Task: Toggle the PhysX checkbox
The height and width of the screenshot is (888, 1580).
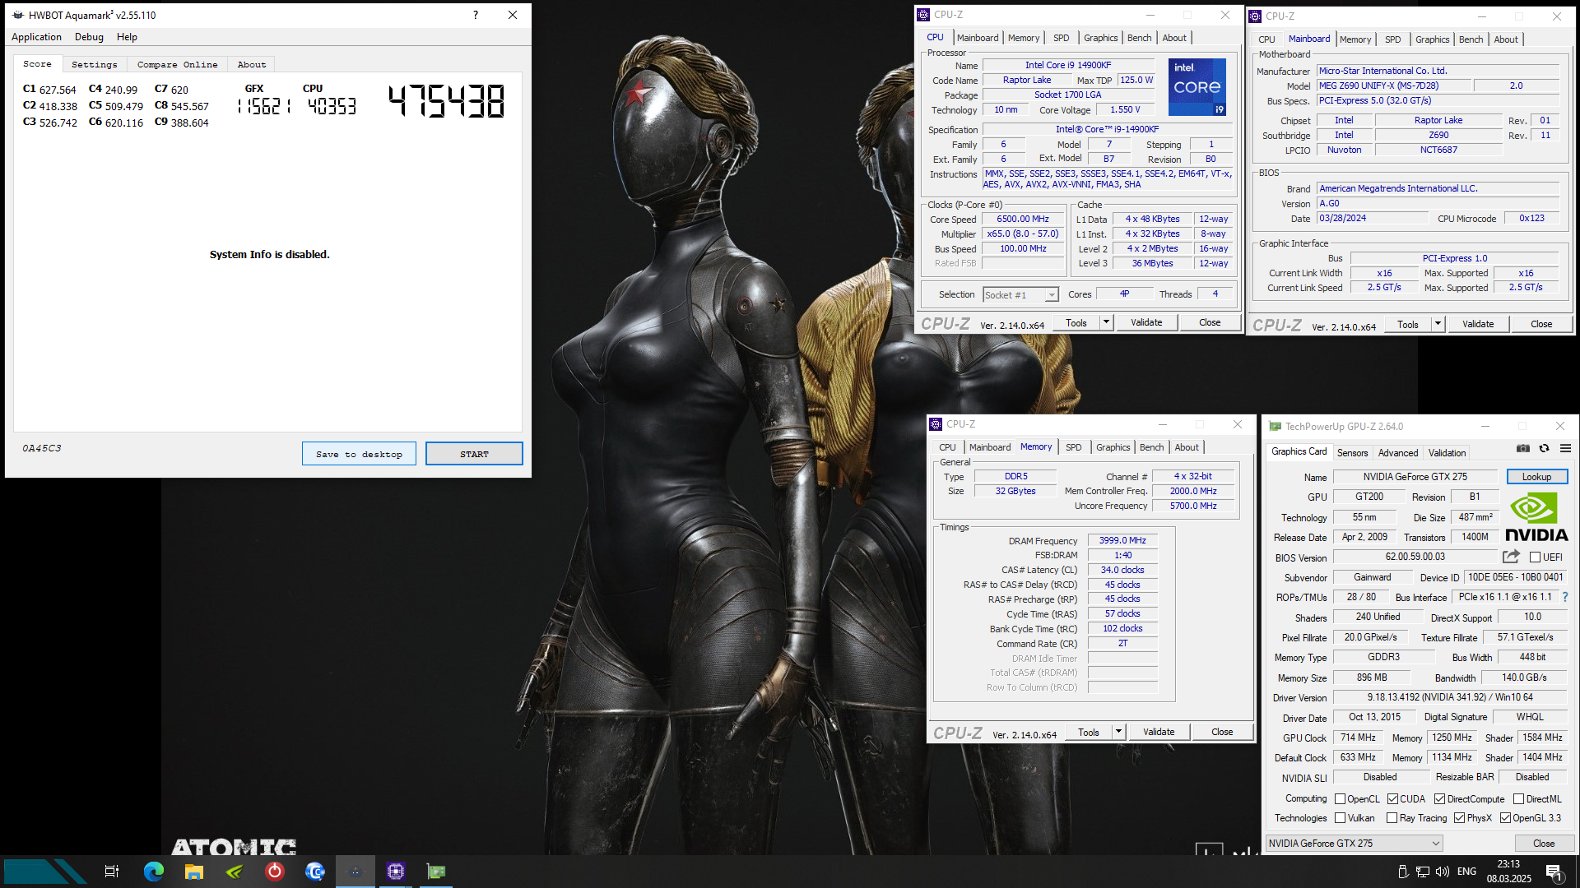Action: pyautogui.click(x=1459, y=818)
